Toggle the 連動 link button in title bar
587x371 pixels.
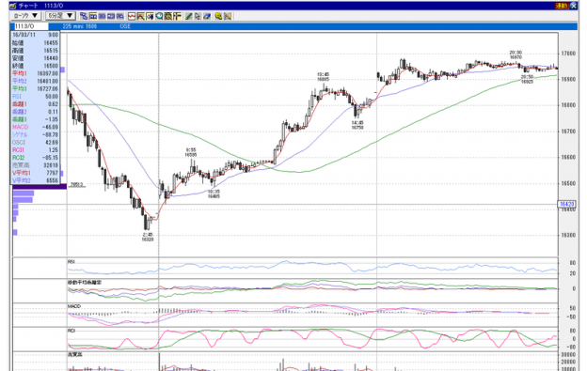(x=562, y=6)
